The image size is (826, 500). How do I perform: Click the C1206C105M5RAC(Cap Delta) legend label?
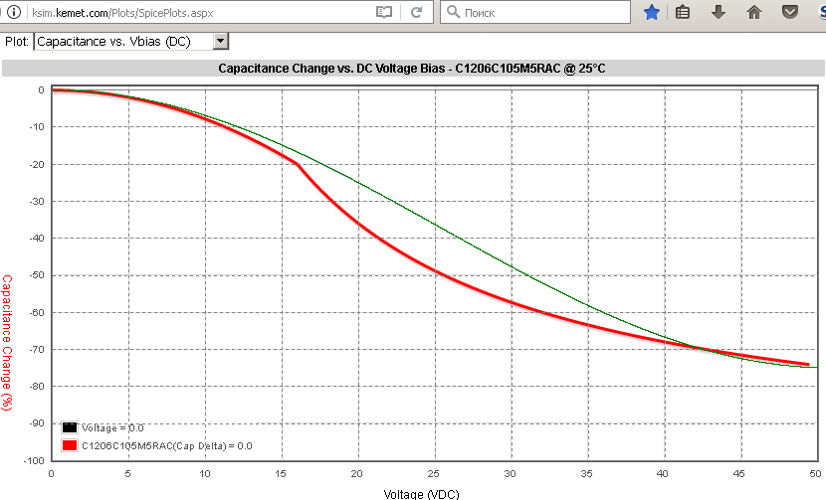166,446
